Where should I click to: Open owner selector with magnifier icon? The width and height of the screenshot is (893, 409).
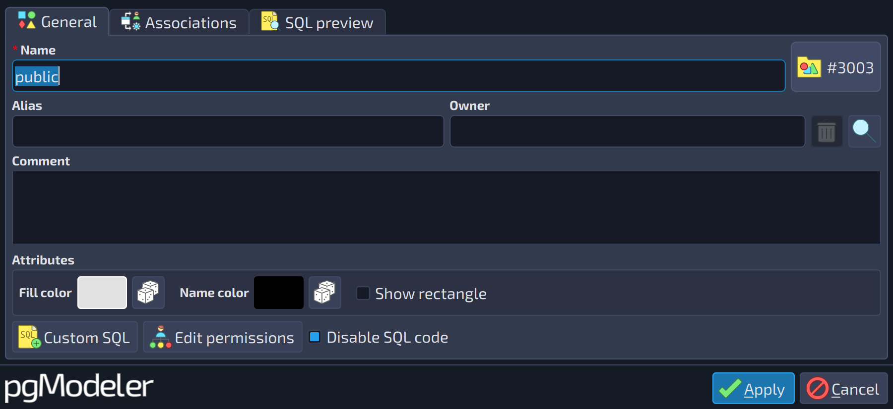(864, 131)
